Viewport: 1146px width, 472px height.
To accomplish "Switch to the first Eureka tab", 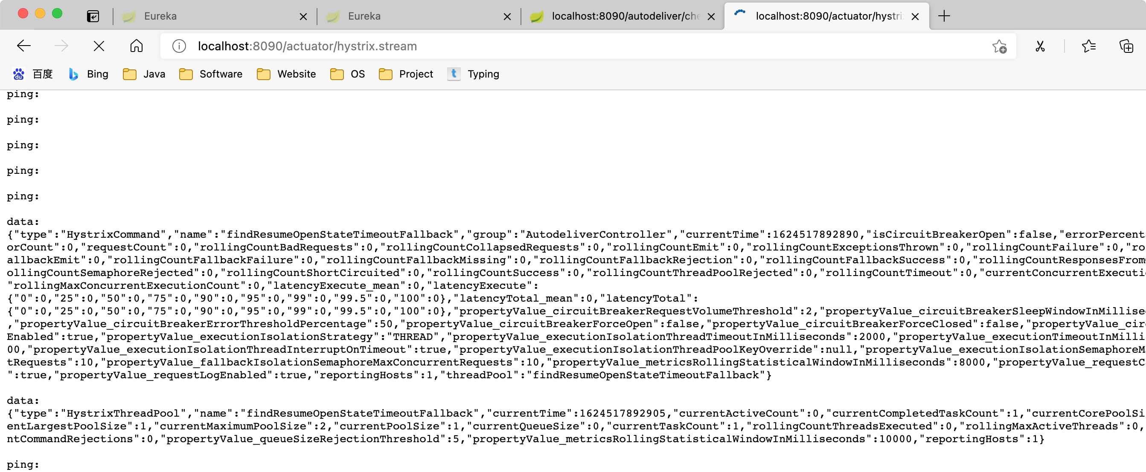I will 209,17.
